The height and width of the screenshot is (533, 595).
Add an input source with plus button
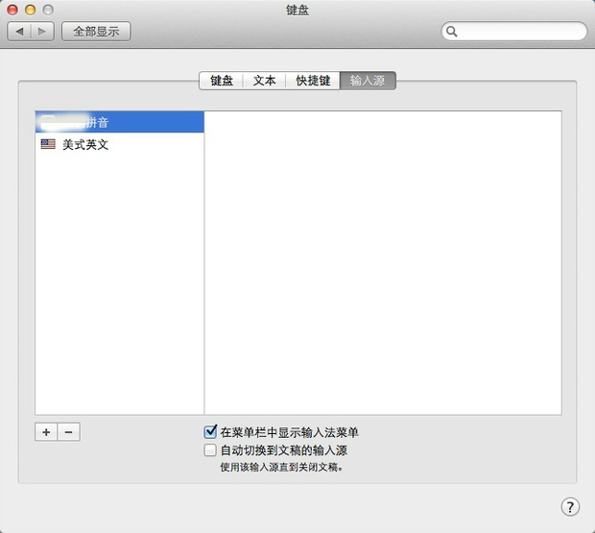pyautogui.click(x=46, y=432)
